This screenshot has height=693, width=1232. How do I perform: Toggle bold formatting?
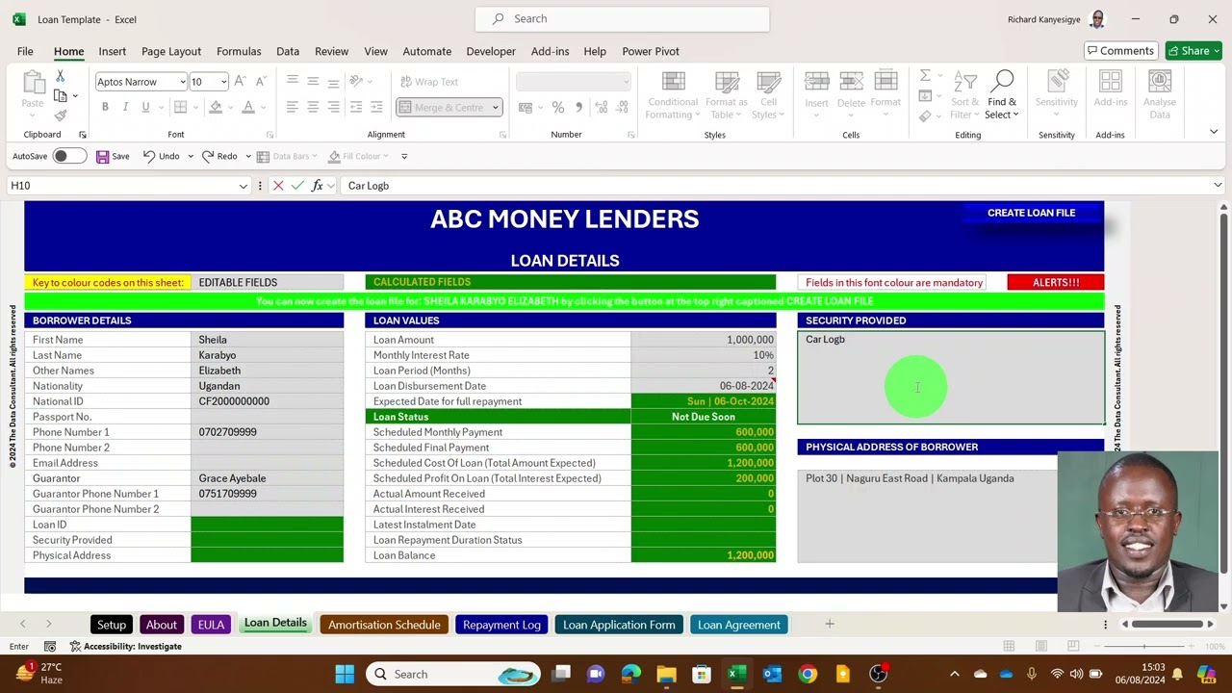pyautogui.click(x=105, y=107)
